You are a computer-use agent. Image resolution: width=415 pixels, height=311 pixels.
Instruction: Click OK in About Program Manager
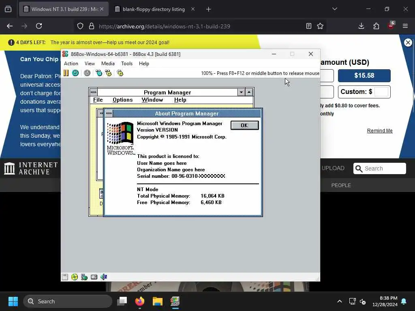244,126
